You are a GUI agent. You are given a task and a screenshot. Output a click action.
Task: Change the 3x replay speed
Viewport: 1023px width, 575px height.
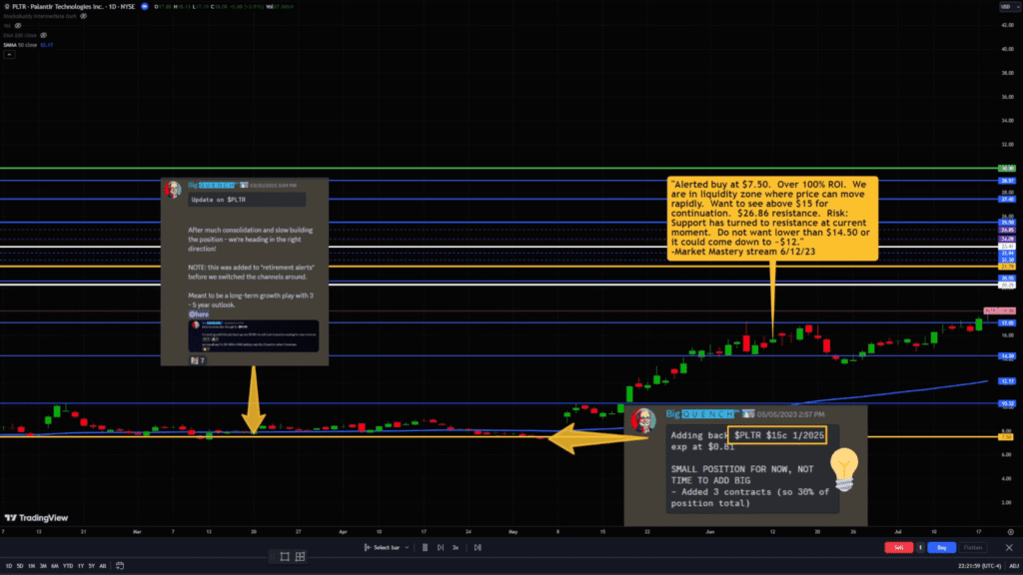click(x=456, y=547)
